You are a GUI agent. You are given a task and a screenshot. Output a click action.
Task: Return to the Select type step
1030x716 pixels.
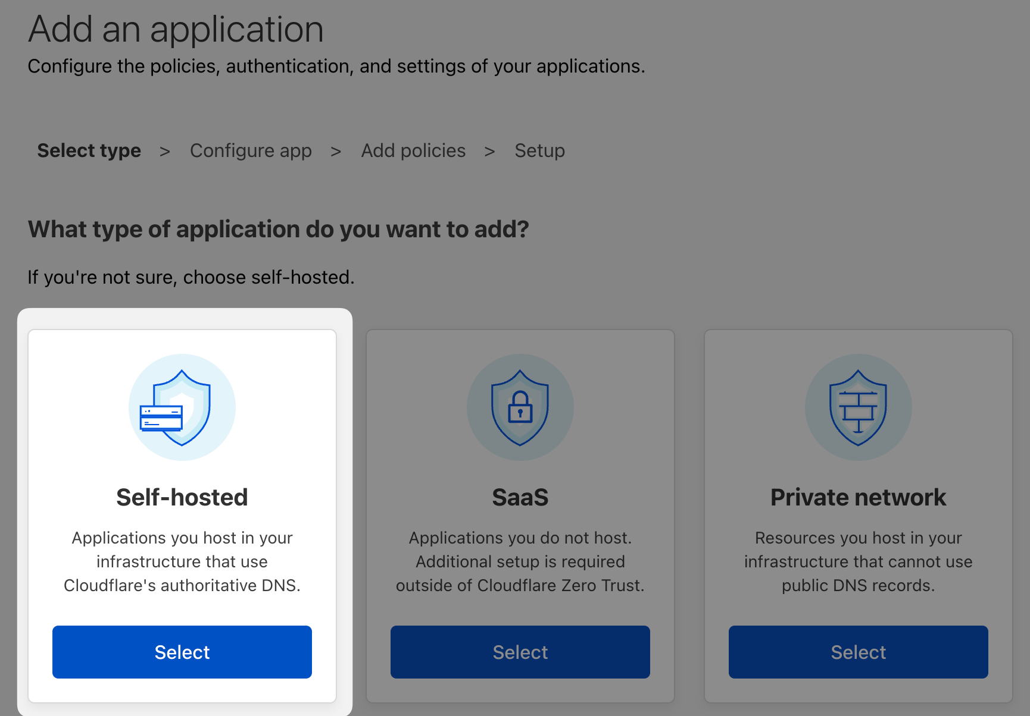click(x=89, y=150)
